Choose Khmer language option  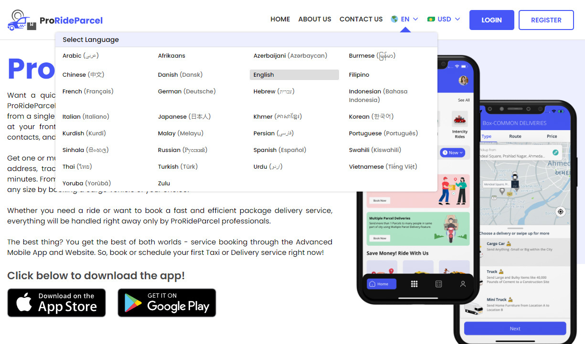pyautogui.click(x=277, y=117)
